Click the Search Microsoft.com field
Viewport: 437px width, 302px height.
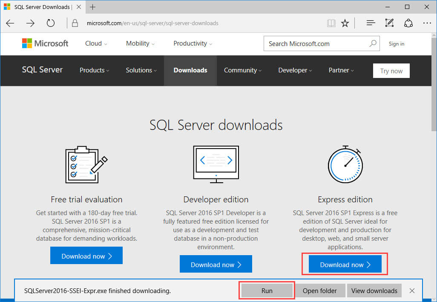pos(322,43)
